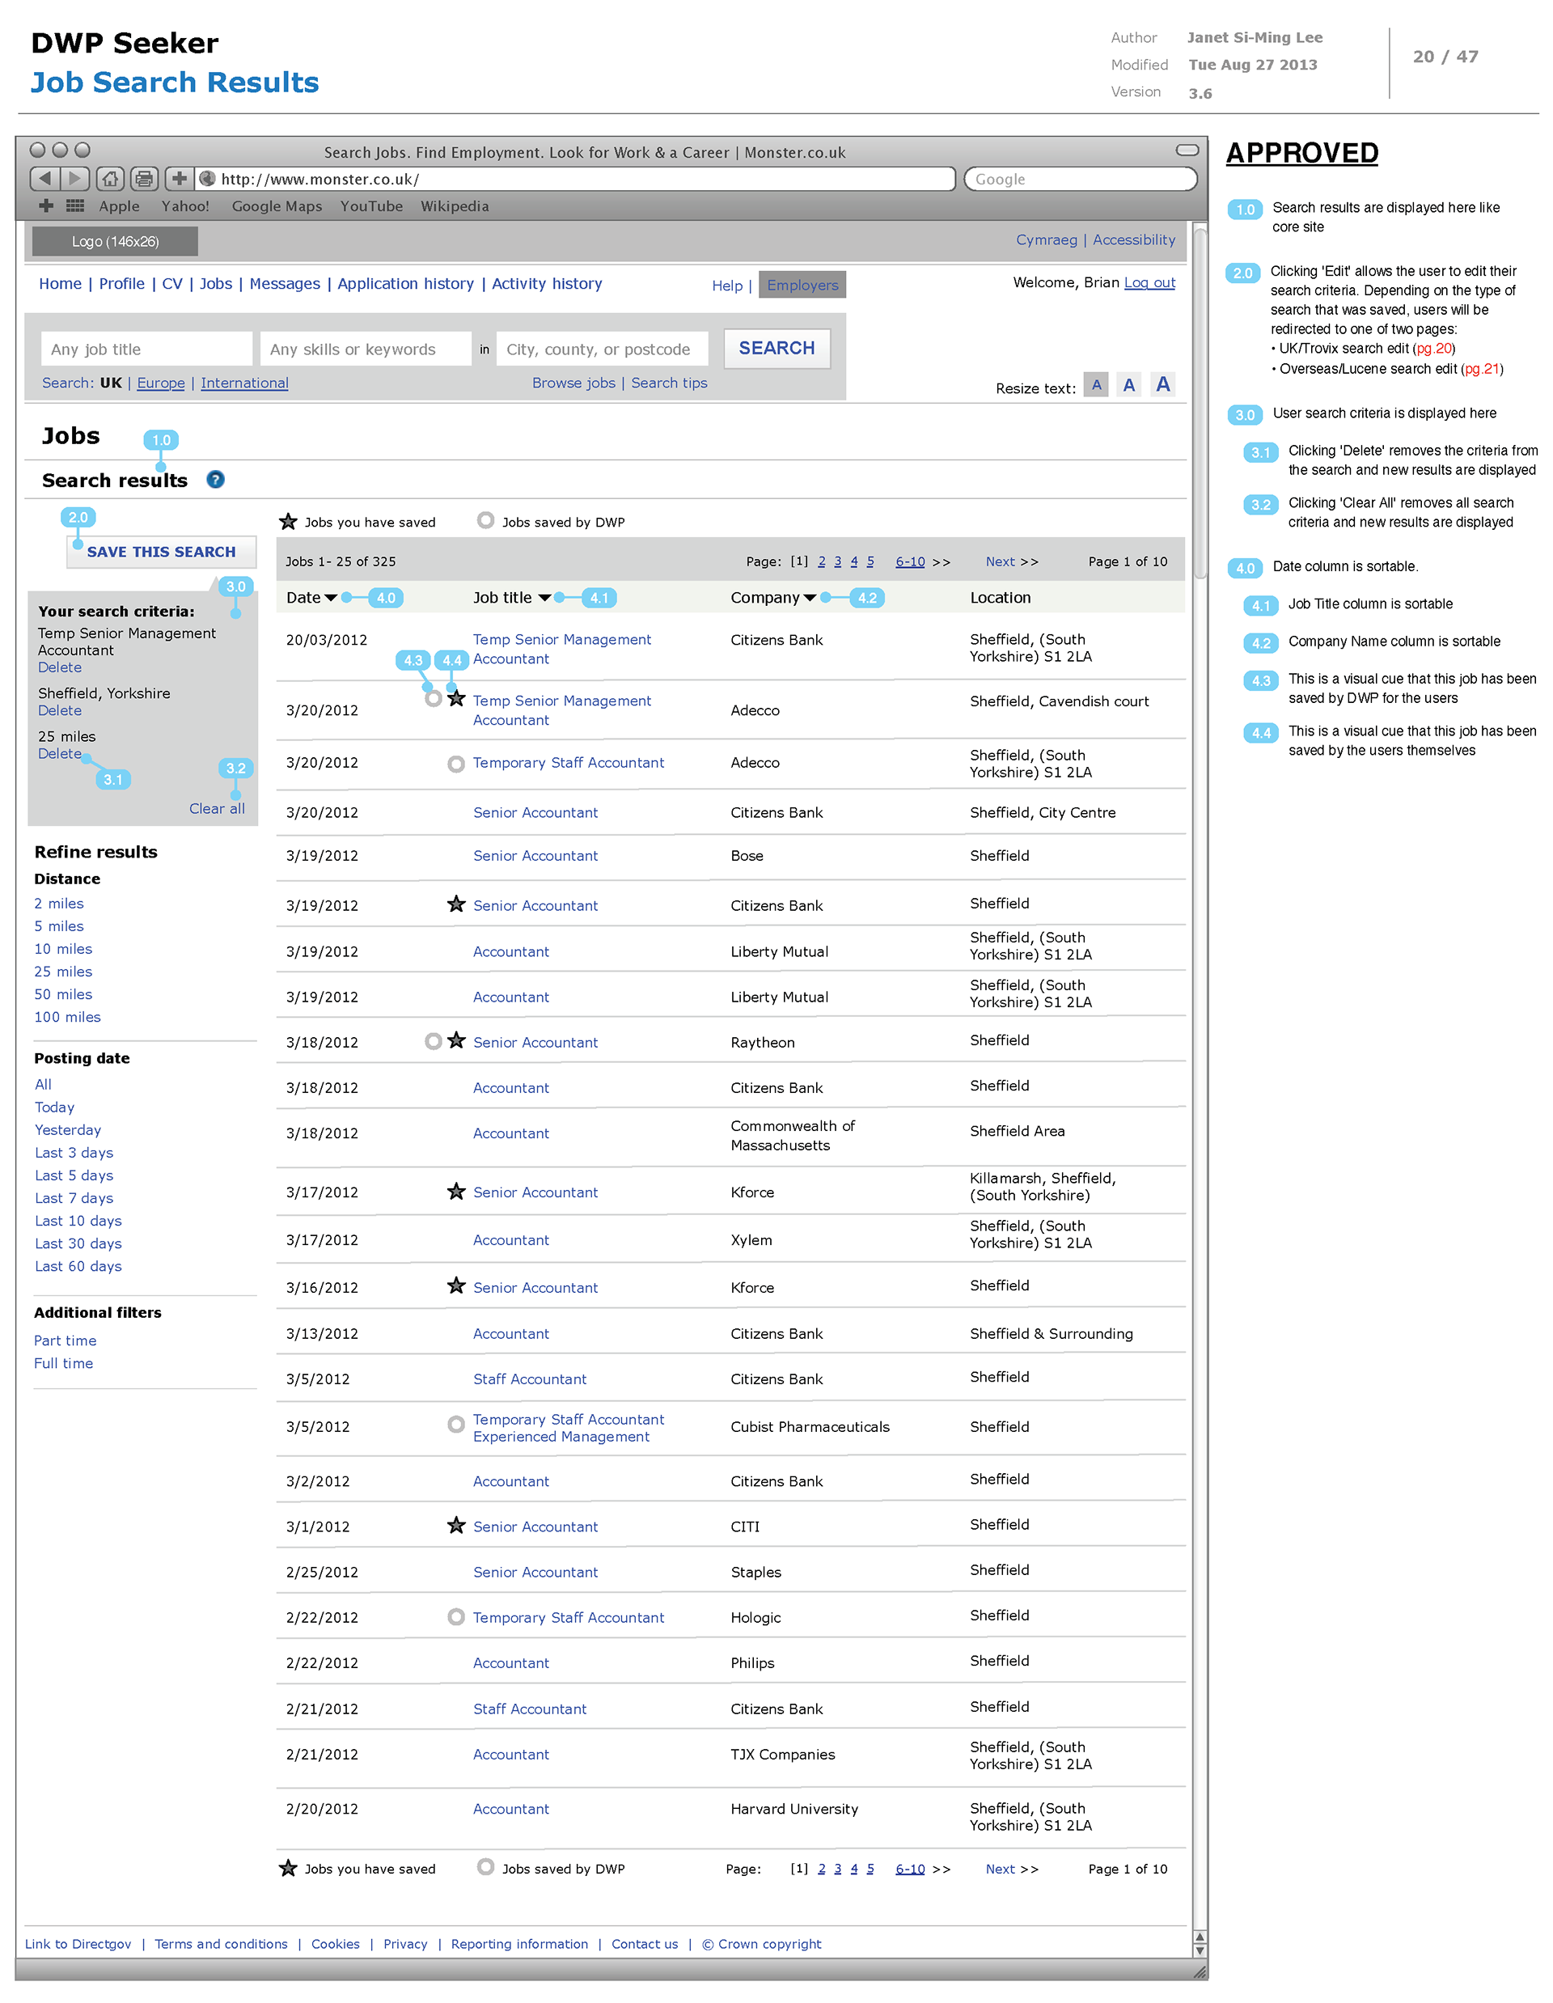Switch search region to Europe
Screen dimensions: 1553x2003
click(160, 383)
